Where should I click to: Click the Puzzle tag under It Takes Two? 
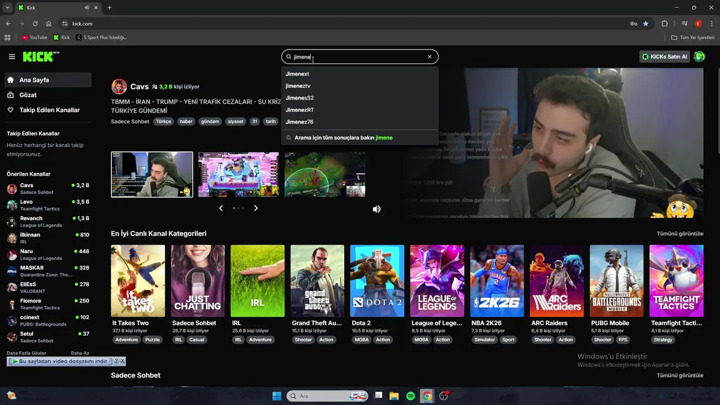[152, 340]
